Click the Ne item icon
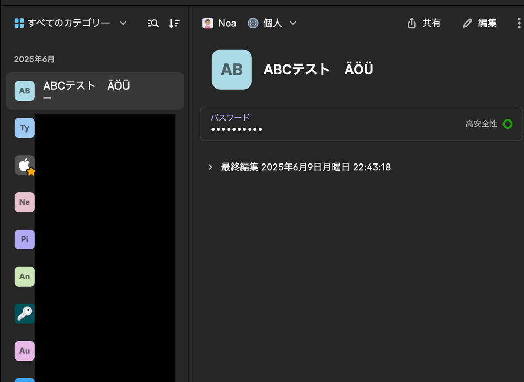The height and width of the screenshot is (382, 524). [x=24, y=202]
